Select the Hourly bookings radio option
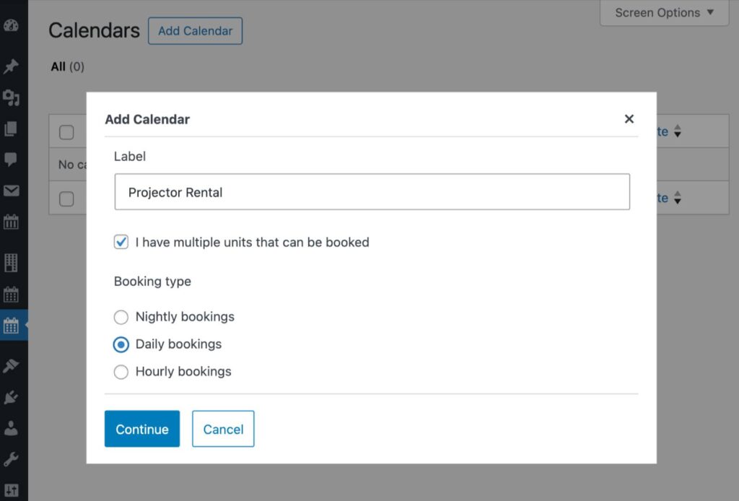 coord(121,372)
